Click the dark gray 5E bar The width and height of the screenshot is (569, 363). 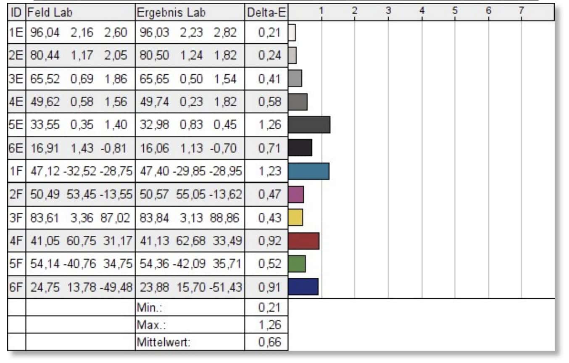click(x=309, y=125)
